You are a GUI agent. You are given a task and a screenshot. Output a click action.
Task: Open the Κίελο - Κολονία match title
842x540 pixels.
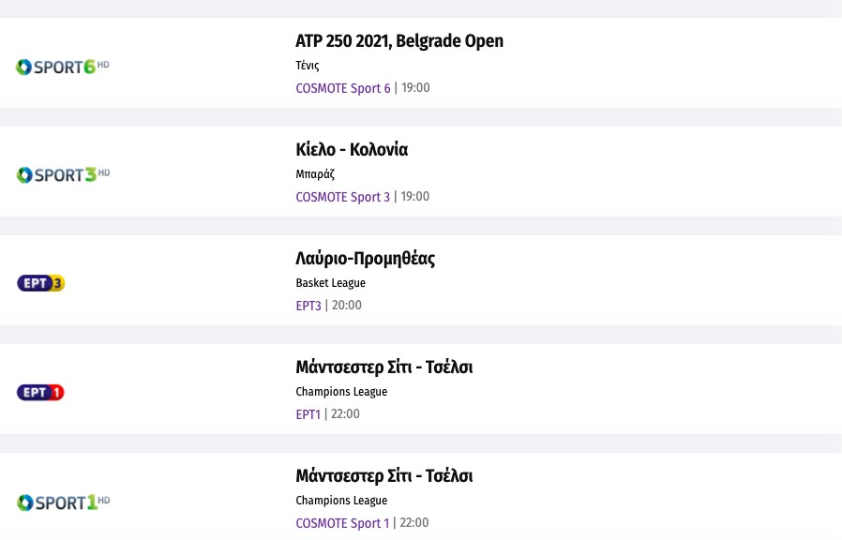[352, 150]
